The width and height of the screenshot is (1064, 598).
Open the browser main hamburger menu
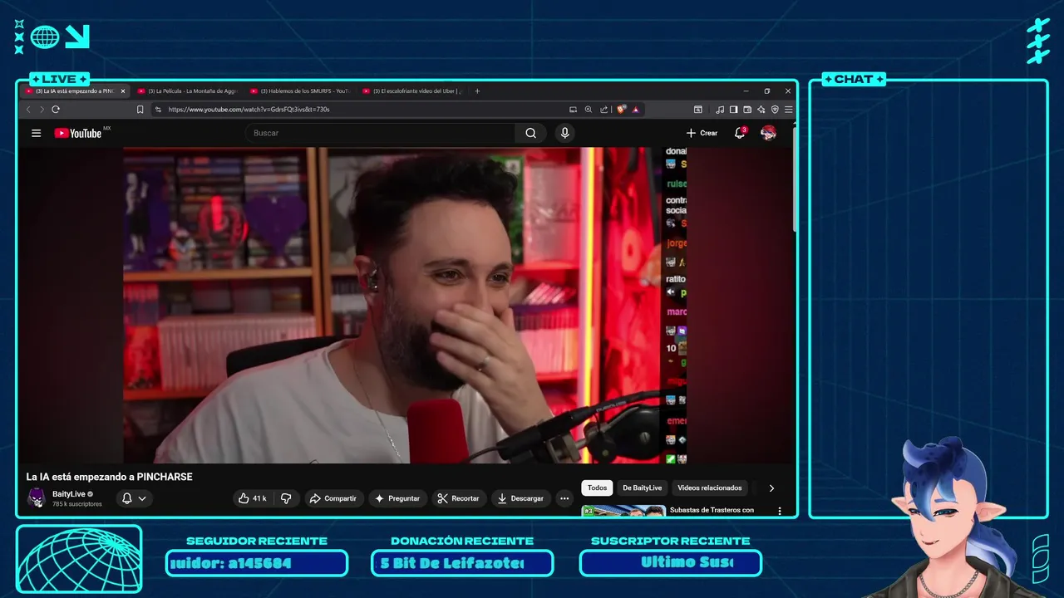[788, 109]
